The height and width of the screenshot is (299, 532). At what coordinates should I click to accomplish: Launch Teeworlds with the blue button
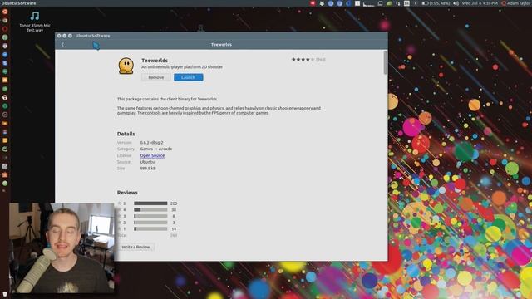click(x=189, y=77)
